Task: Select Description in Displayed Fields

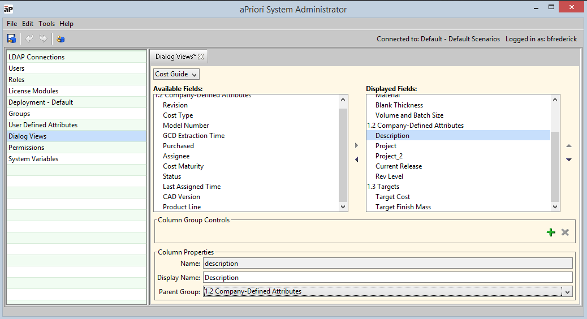Action: point(459,136)
